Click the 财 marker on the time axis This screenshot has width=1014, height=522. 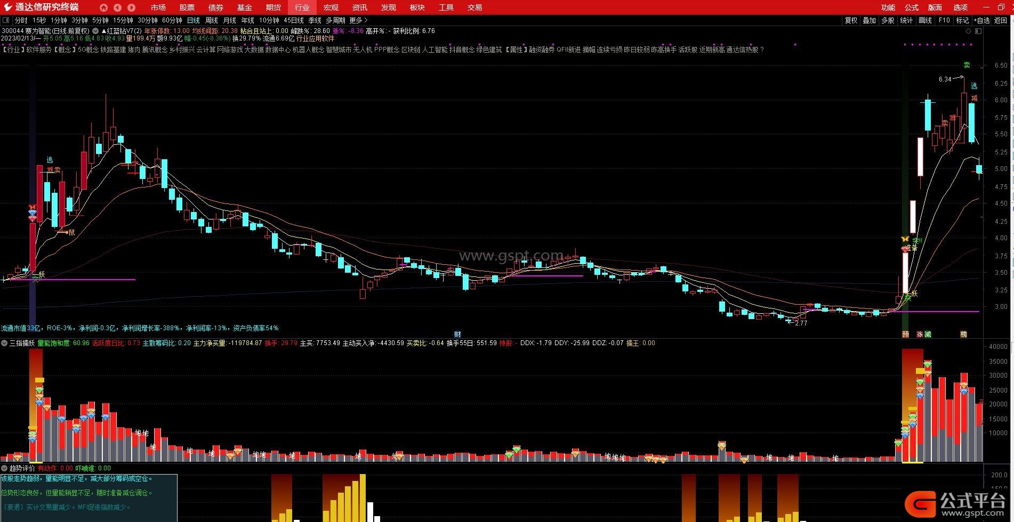[457, 335]
